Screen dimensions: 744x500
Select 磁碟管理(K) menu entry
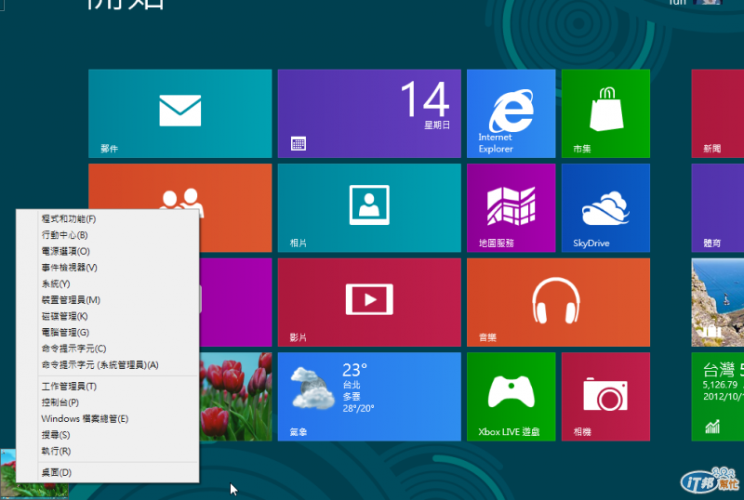click(x=107, y=316)
